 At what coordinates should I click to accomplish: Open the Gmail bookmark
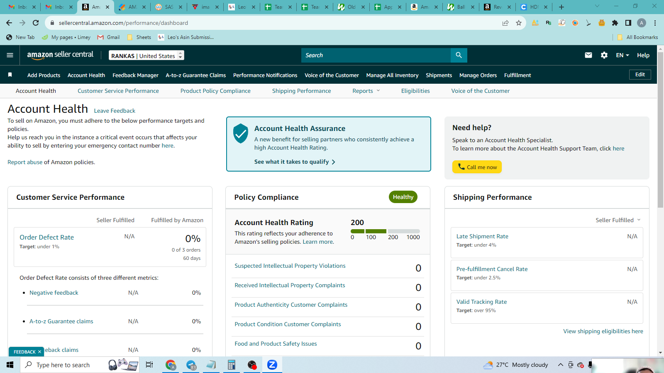coord(109,37)
